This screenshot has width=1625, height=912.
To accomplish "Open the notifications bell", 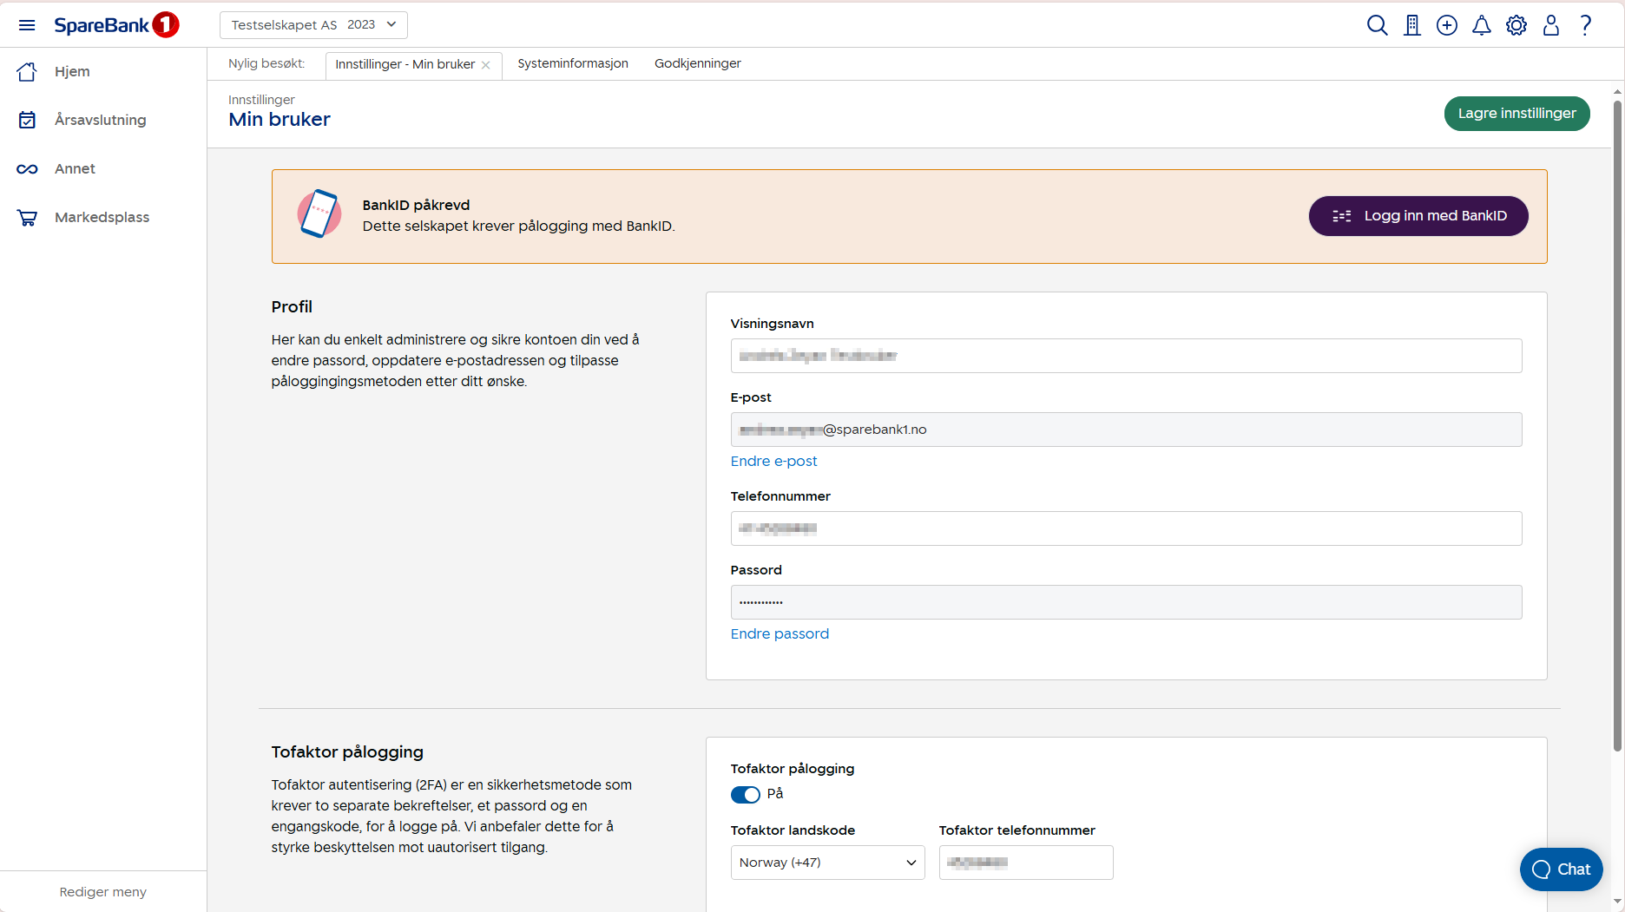I will pyautogui.click(x=1482, y=25).
